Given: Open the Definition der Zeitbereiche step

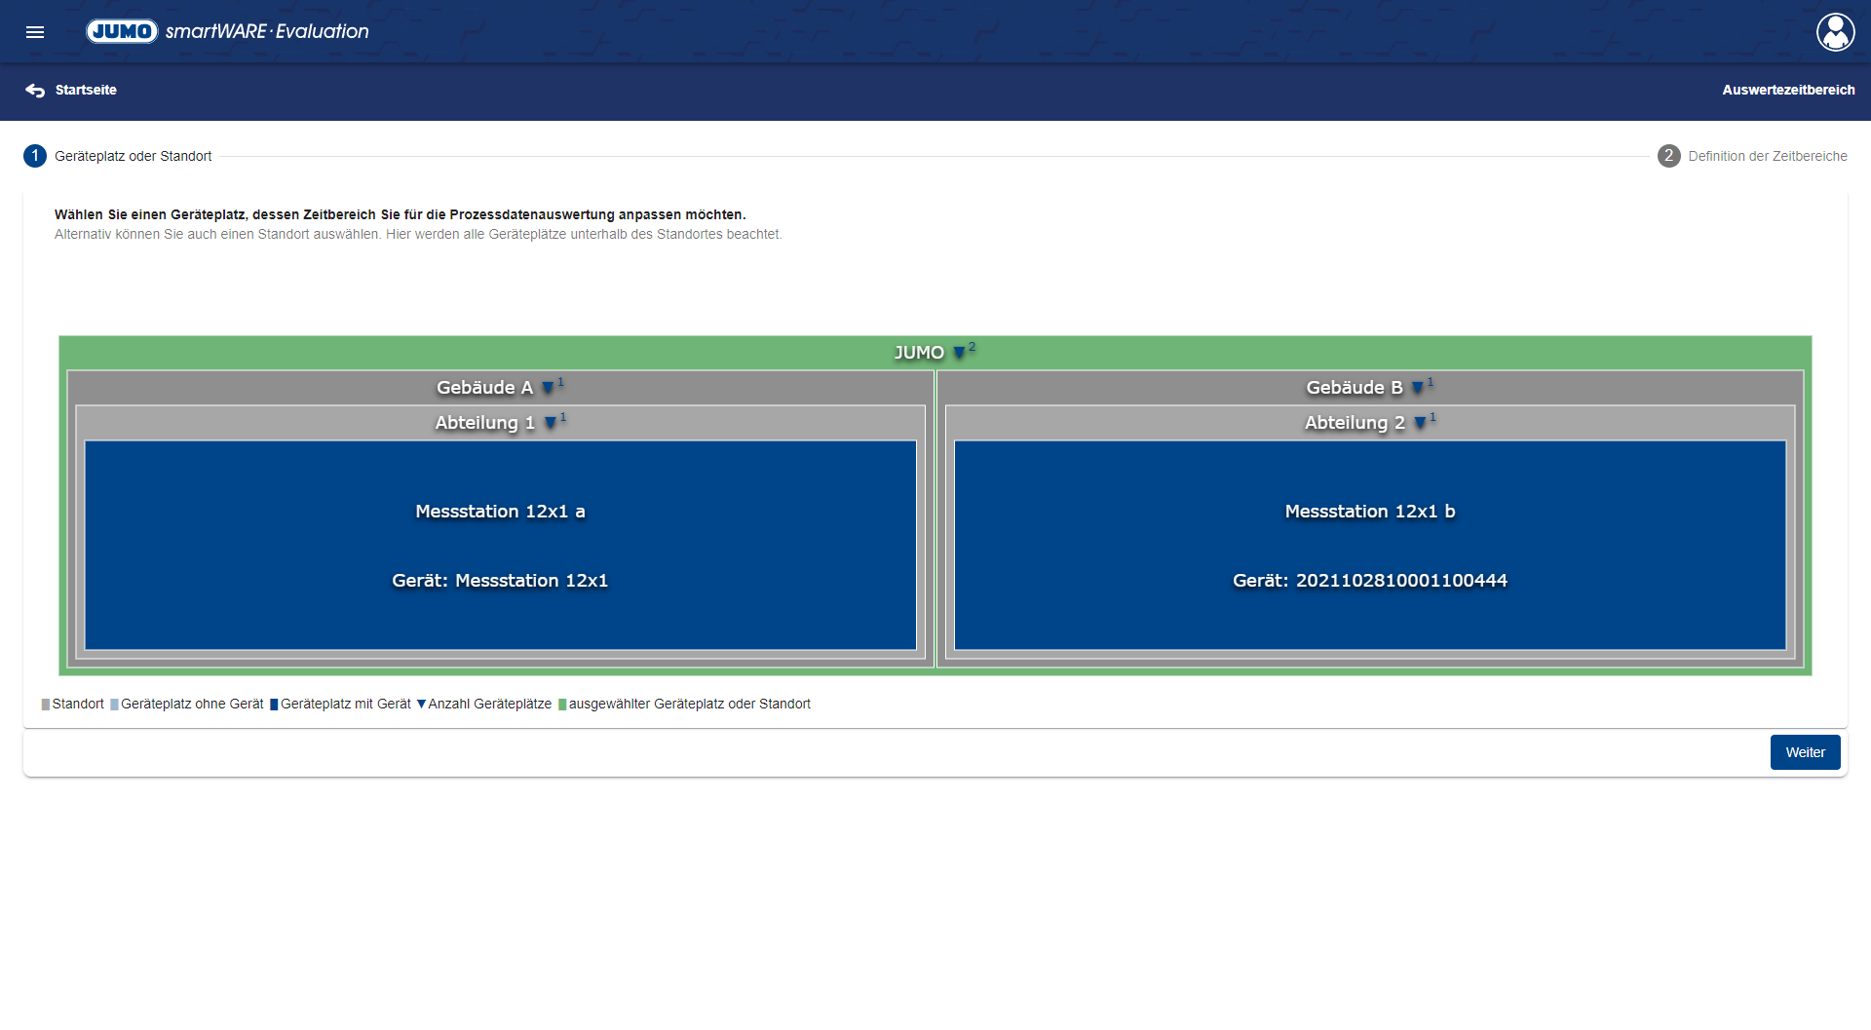Looking at the screenshot, I should pos(1767,156).
